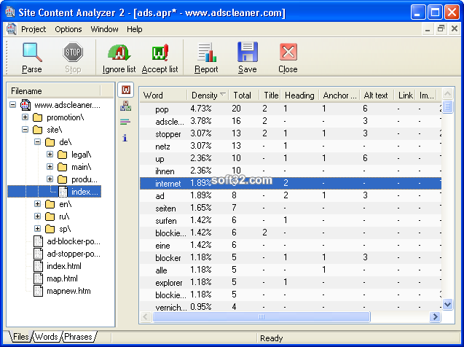Open the Help menu
This screenshot has width=464, height=347.
click(134, 29)
